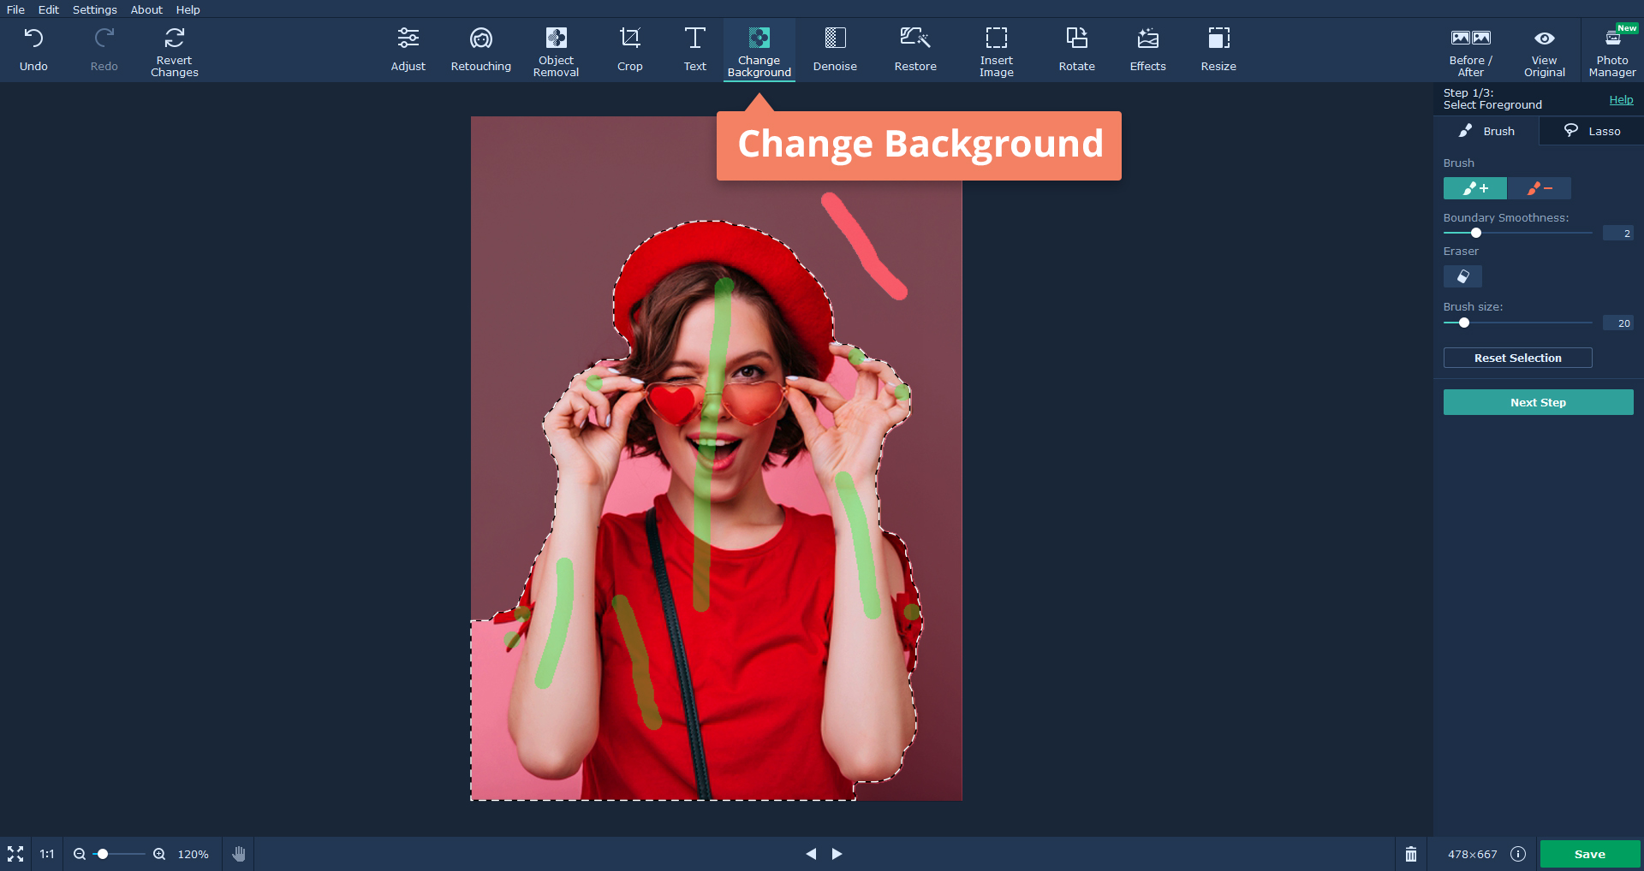
Task: Click the Reset Selection button
Action: (x=1517, y=358)
